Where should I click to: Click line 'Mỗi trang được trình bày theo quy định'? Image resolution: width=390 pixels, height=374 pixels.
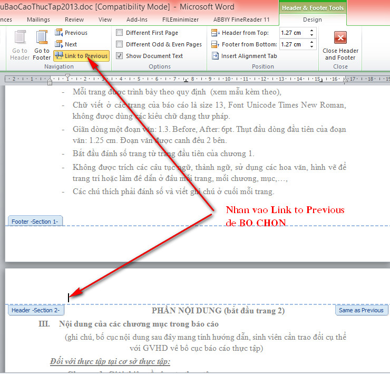177,92
